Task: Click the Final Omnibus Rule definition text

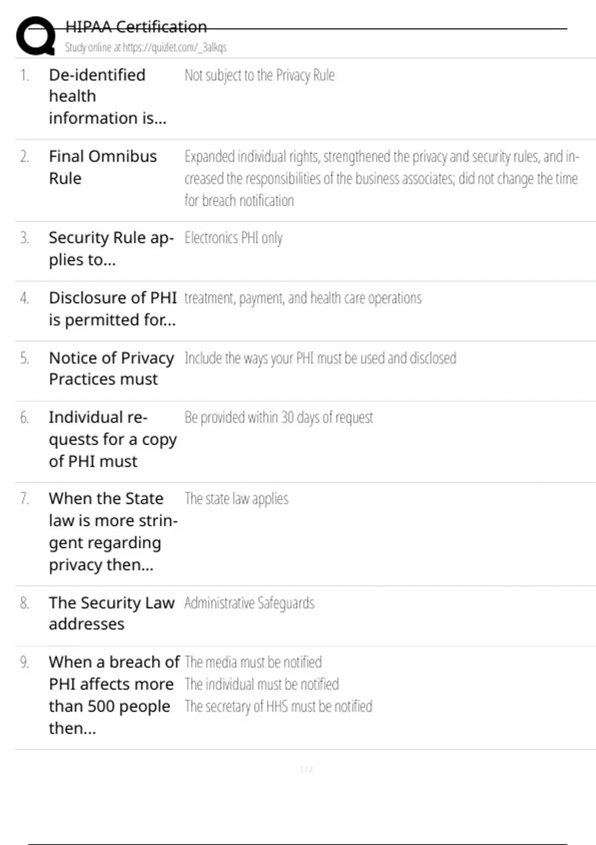Action: tap(380, 178)
